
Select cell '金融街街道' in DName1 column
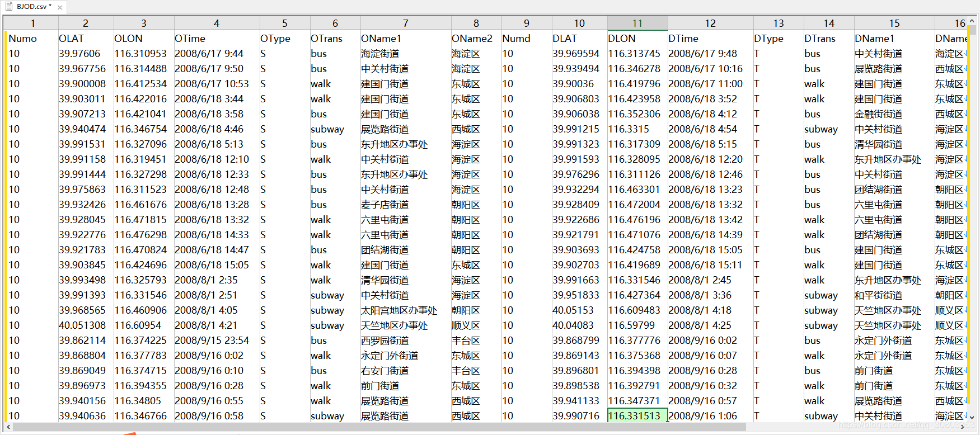coord(894,114)
